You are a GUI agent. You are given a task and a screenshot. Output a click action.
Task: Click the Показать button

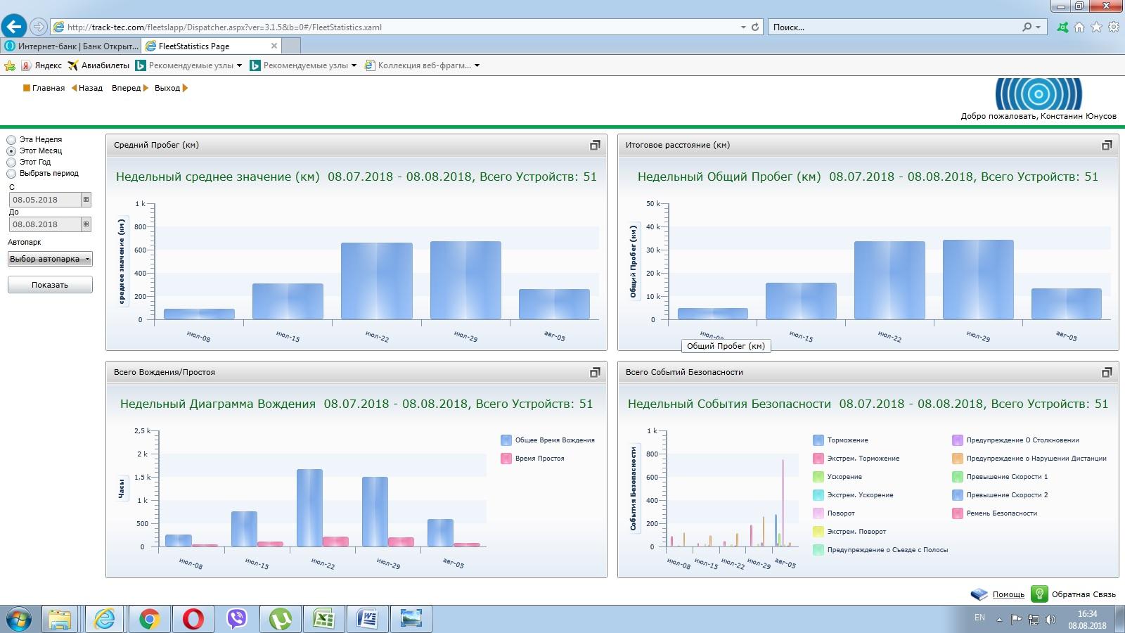coord(50,285)
